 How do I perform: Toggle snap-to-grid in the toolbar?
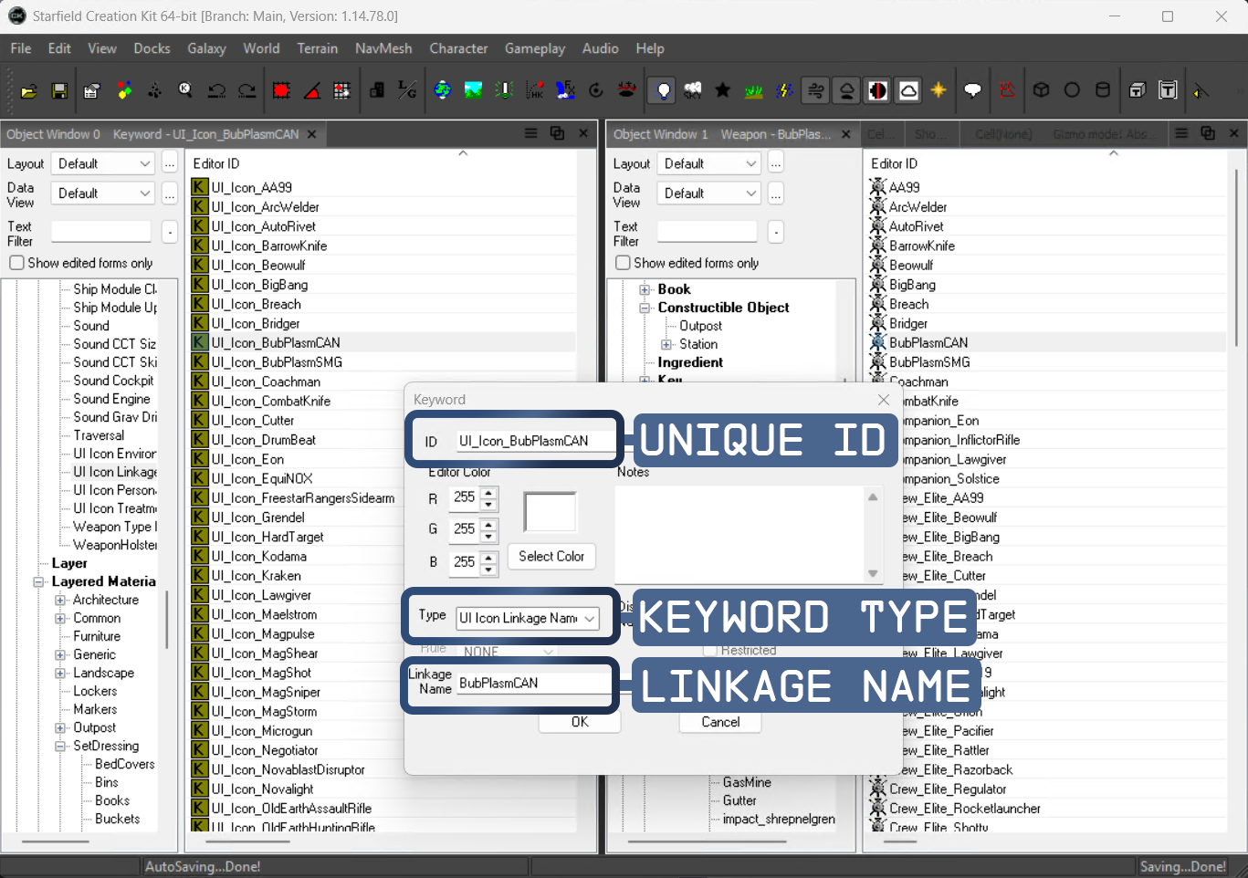tap(280, 90)
